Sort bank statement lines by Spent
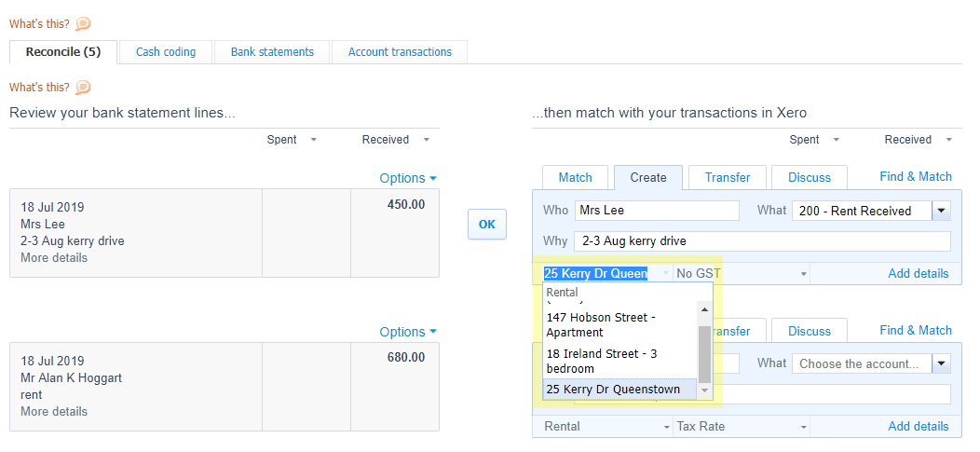Screen dimensions: 980x452 (x=292, y=140)
